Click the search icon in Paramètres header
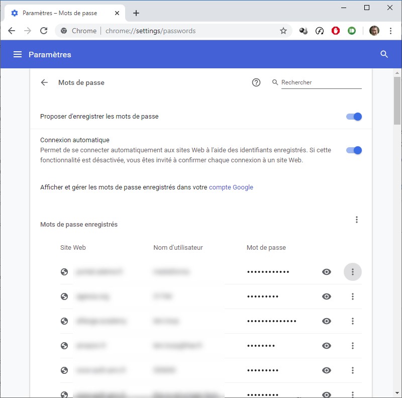The image size is (402, 398). click(384, 54)
